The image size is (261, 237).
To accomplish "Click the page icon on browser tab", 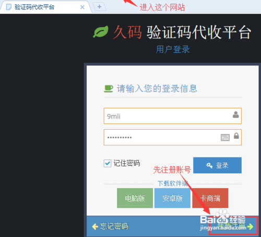I will (x=8, y=7).
